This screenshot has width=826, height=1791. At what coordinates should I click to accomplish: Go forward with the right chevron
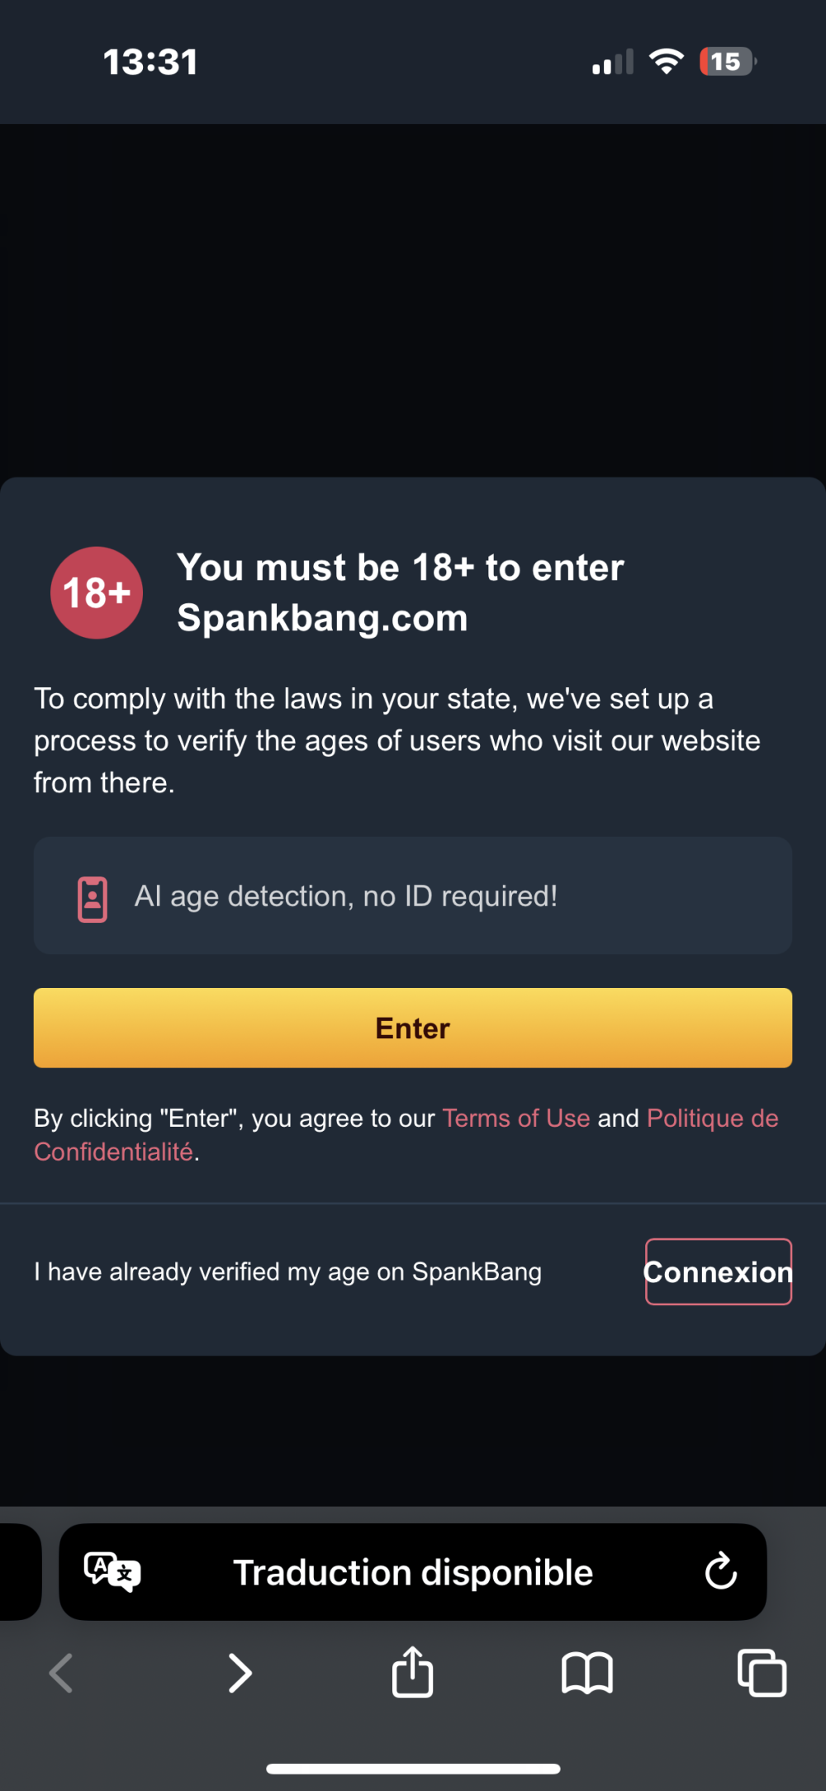pyautogui.click(x=240, y=1674)
